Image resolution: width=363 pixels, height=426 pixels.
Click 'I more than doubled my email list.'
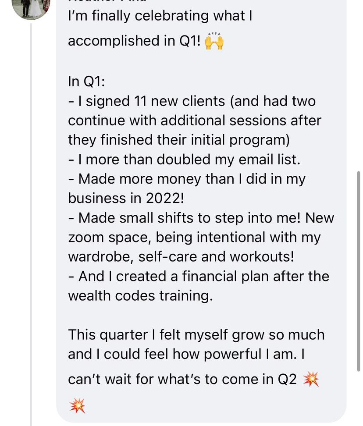[184, 160]
